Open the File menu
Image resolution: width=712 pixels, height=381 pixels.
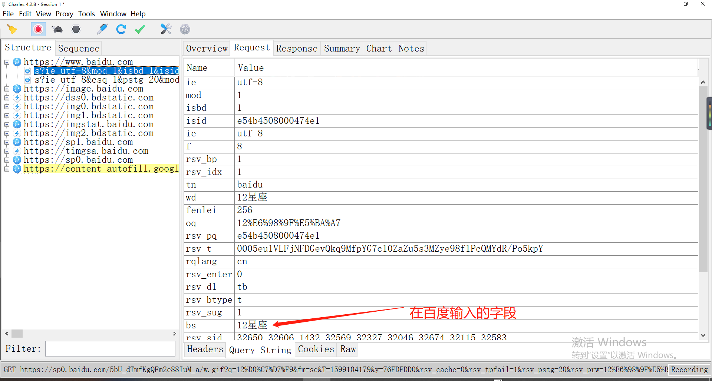8,14
